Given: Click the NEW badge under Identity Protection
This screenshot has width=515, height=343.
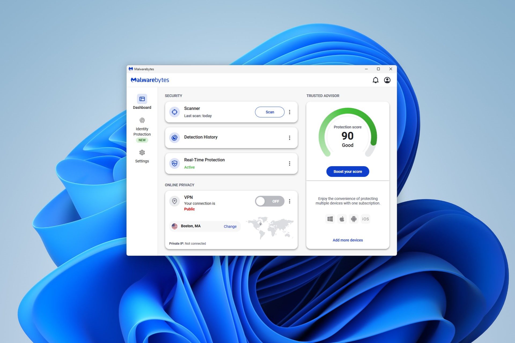Looking at the screenshot, I should [142, 140].
